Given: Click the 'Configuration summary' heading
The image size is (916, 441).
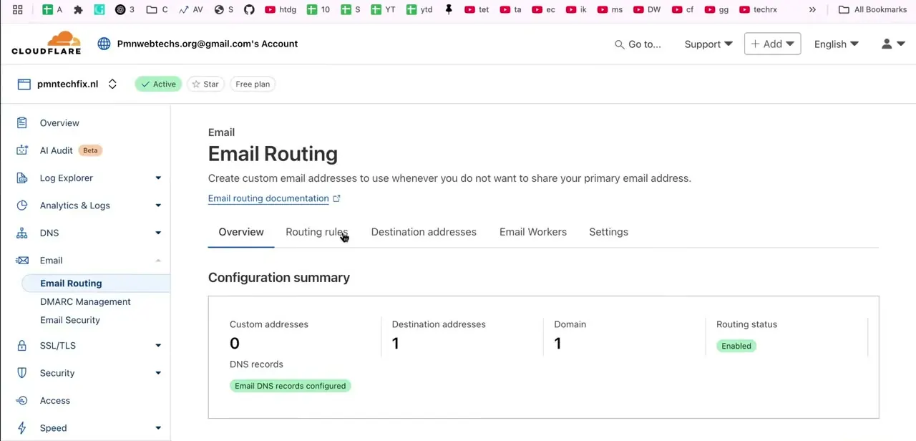Looking at the screenshot, I should coord(279,278).
